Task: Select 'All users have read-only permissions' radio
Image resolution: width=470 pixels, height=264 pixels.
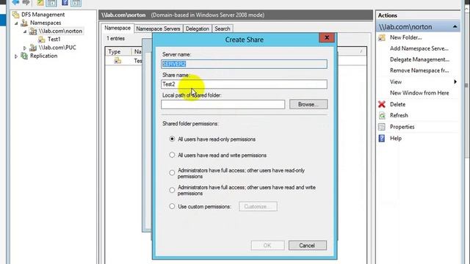Action: (x=172, y=139)
